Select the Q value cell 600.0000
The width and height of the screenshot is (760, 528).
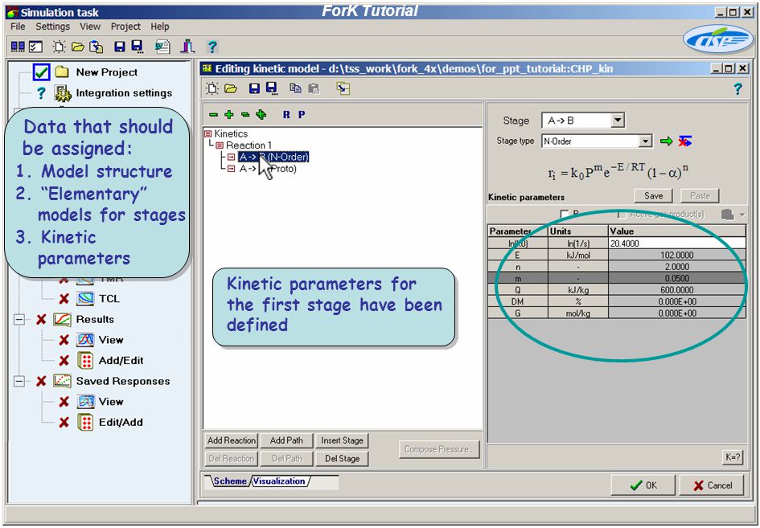[677, 290]
